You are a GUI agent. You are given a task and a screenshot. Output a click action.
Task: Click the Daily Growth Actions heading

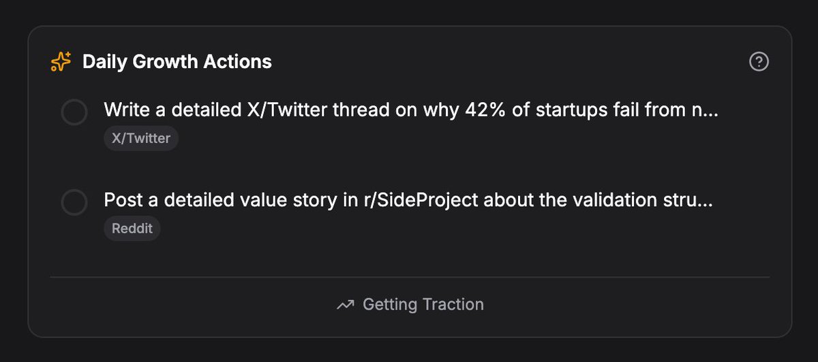[177, 62]
